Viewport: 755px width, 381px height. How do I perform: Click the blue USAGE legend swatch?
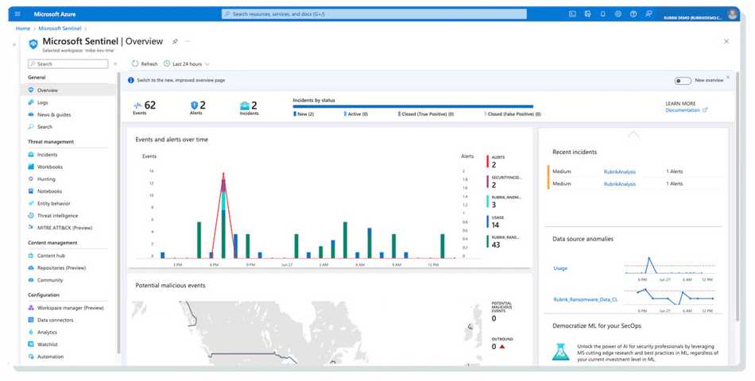pyautogui.click(x=487, y=221)
